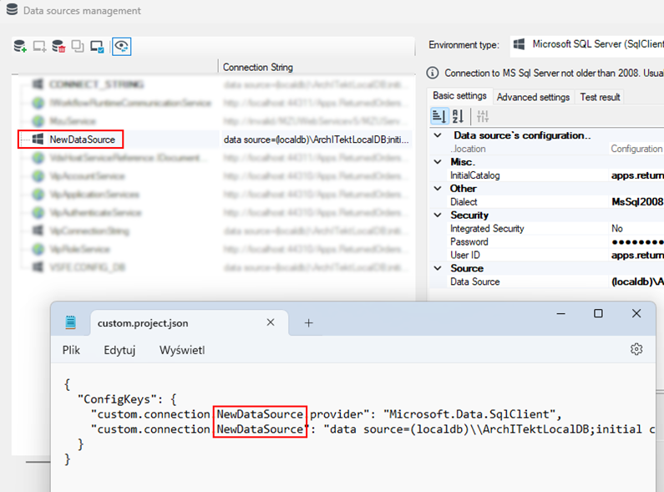Click the Notepad app icon in title bar
664x492 pixels.
point(71,322)
